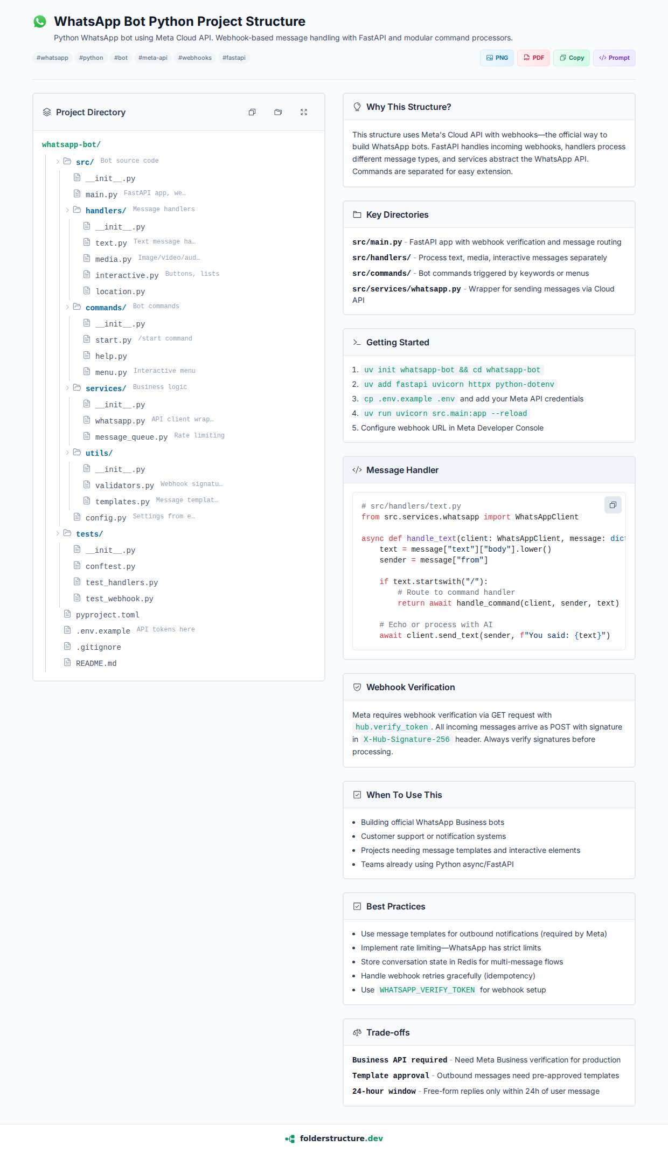Export the structure as PNG
Image resolution: width=668 pixels, height=1153 pixels.
[x=497, y=58]
